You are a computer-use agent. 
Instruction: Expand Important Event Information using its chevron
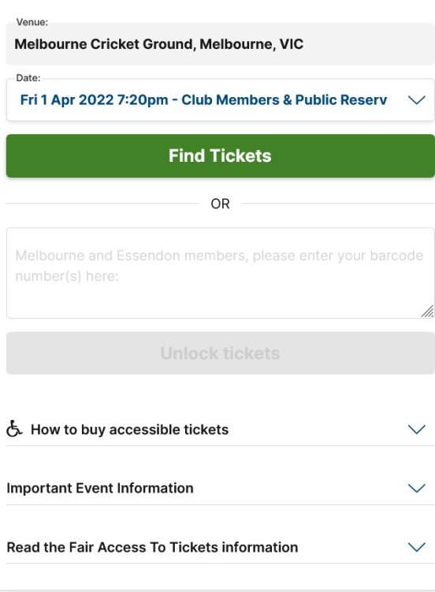(417, 488)
